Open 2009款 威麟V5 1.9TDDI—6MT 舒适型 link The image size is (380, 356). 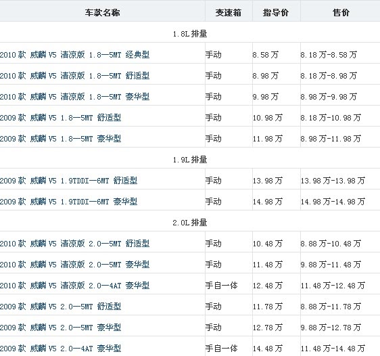tap(68, 181)
